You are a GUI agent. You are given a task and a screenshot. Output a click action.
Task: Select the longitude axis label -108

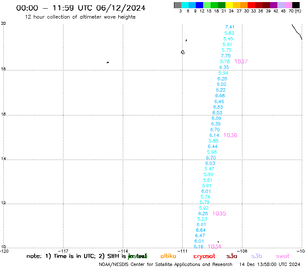click(x=242, y=251)
